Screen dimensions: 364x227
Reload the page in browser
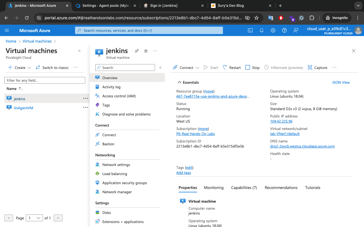click(x=27, y=18)
